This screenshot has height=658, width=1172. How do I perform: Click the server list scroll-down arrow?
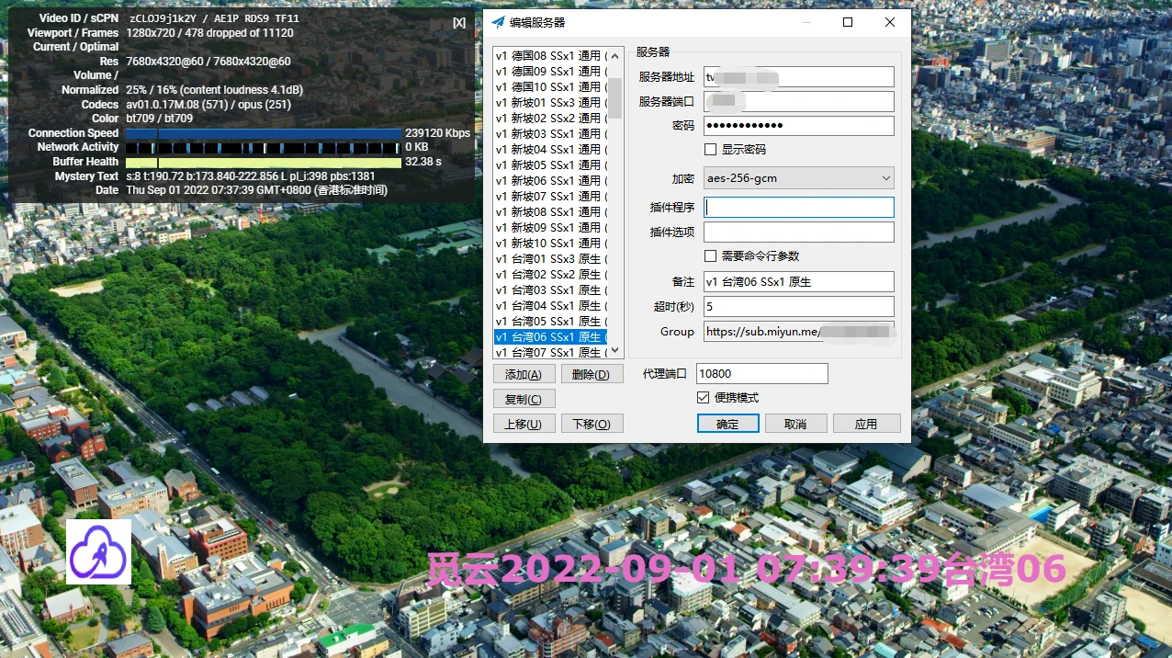point(615,351)
